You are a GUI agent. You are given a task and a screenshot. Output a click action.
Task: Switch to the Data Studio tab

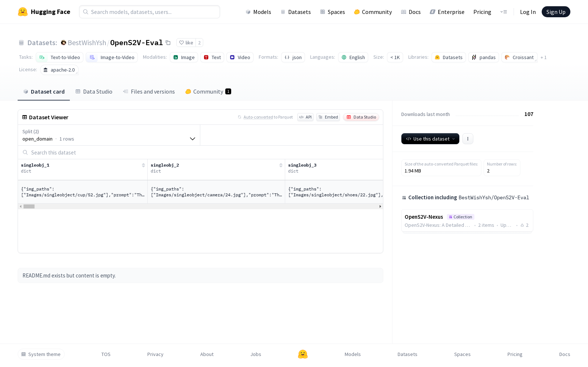94,91
